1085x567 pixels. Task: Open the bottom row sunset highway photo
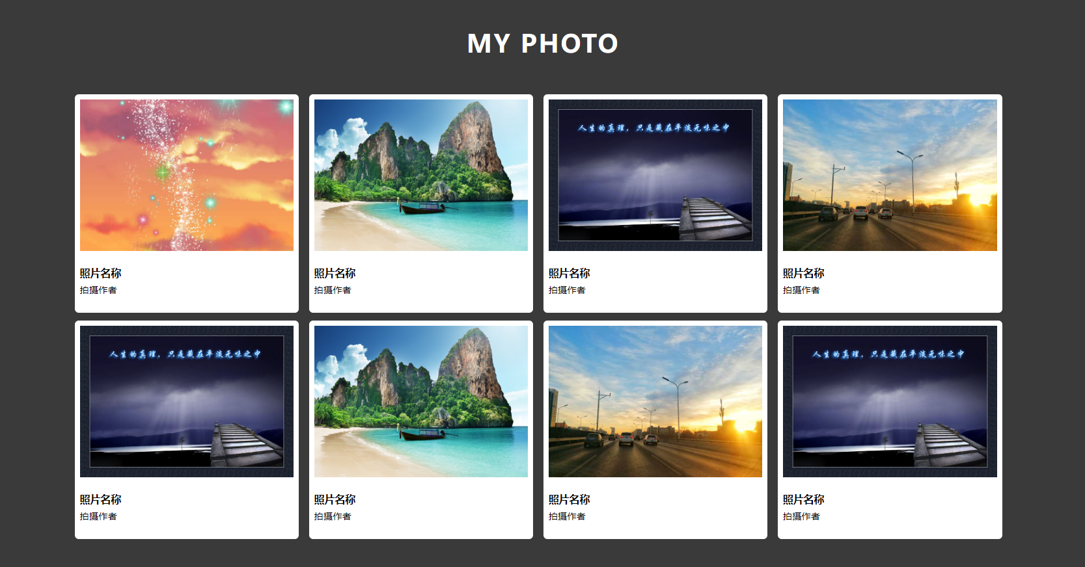(655, 401)
